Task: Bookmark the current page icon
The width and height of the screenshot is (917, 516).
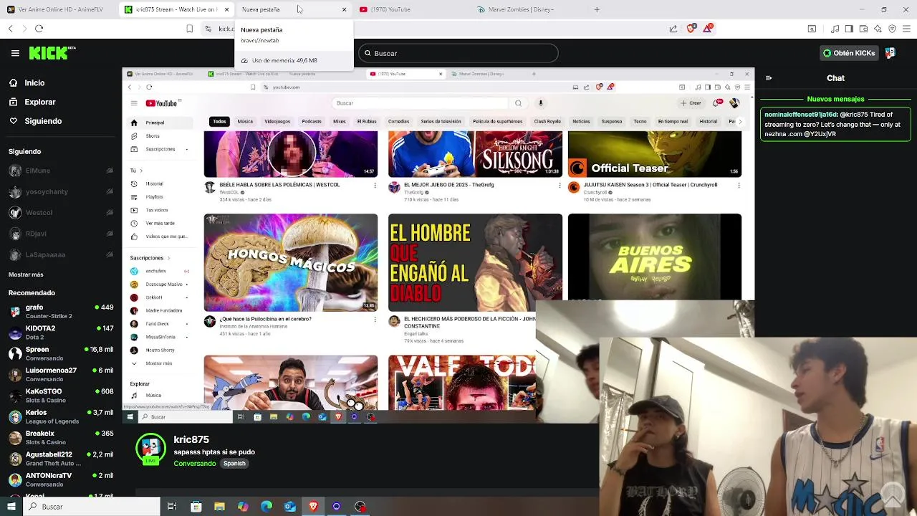Action: click(189, 29)
